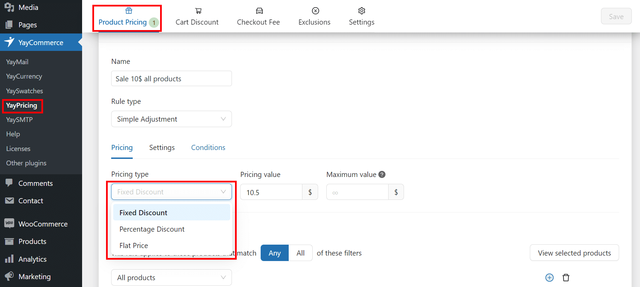Screen dimensions: 640x287
Task: Open YayMail in the sidebar
Action: [17, 62]
